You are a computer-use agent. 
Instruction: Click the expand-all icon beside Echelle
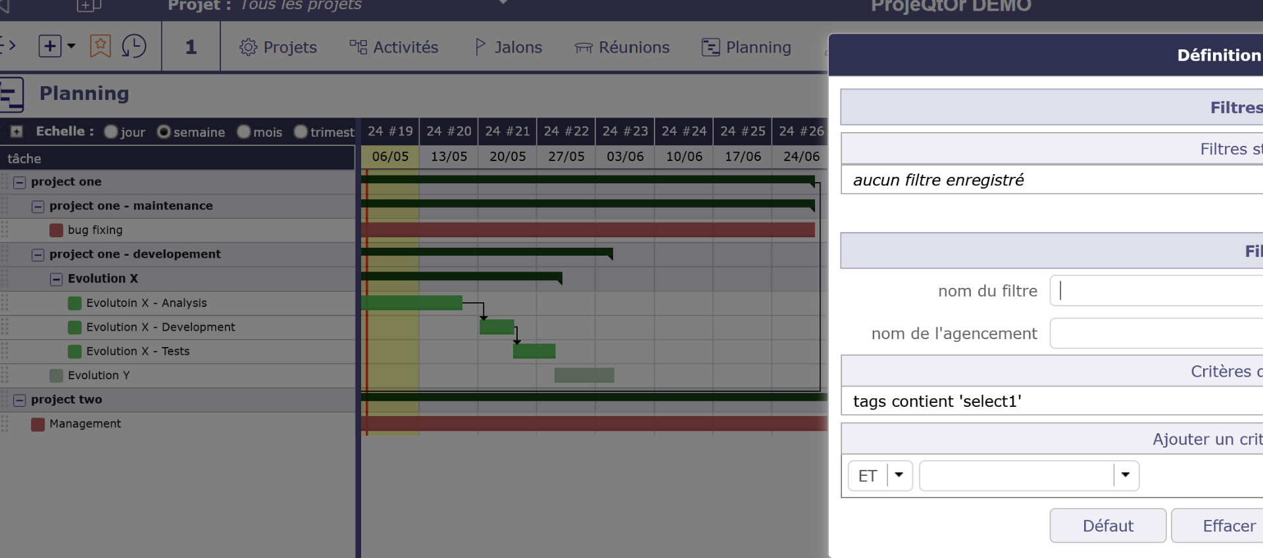click(16, 131)
